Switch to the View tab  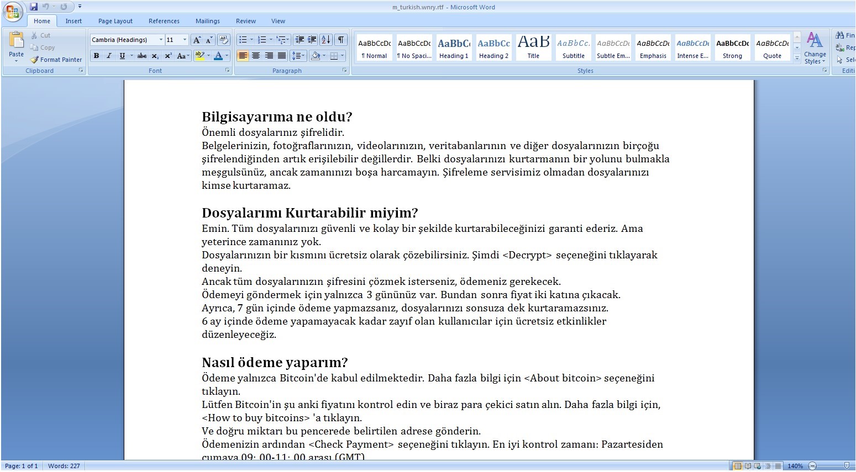point(279,21)
